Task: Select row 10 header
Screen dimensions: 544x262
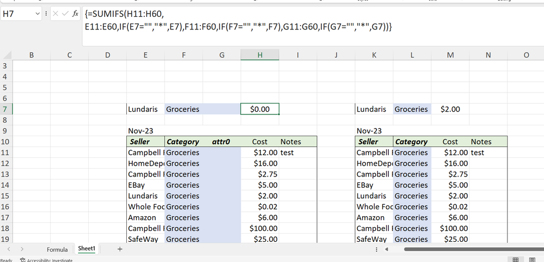Action: pos(6,142)
